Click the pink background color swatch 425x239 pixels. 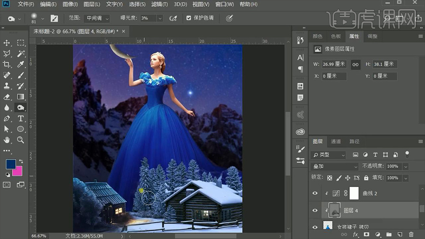[17, 171]
